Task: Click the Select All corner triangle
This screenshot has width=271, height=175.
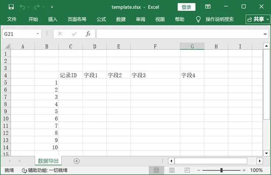Action: point(7,46)
